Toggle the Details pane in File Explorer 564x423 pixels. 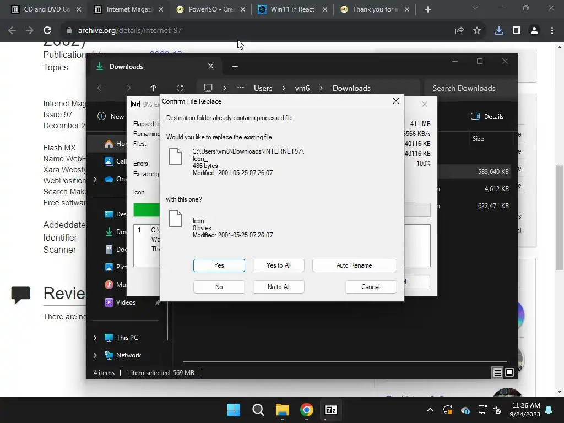487,117
